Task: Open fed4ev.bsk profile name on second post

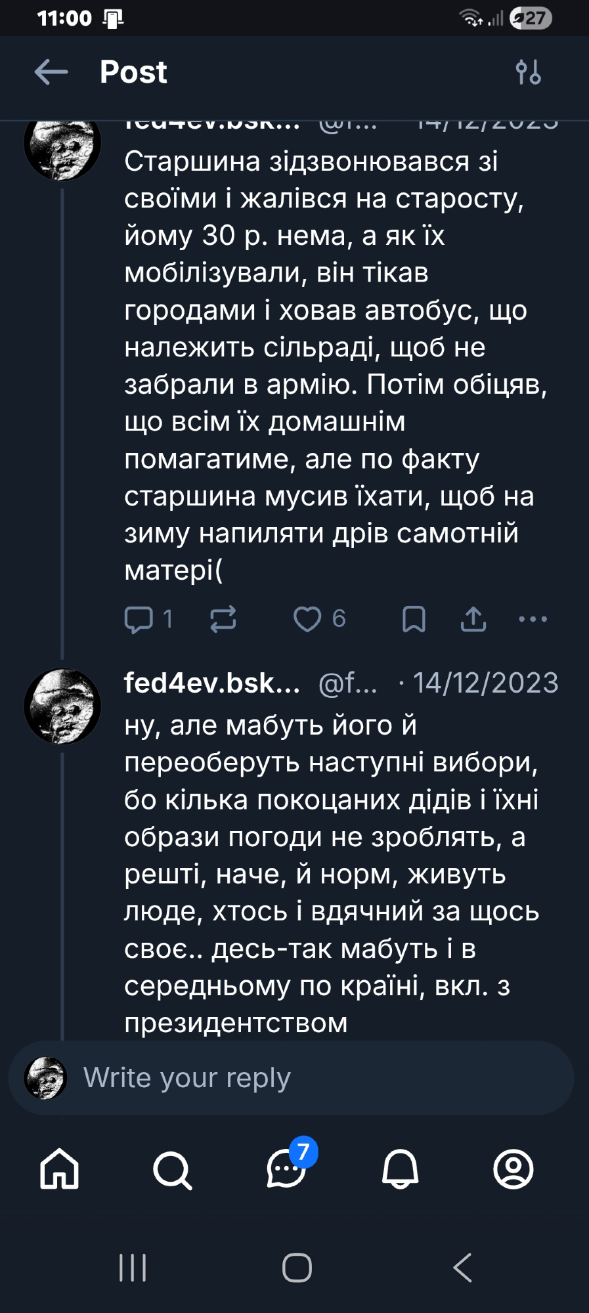Action: tap(211, 683)
